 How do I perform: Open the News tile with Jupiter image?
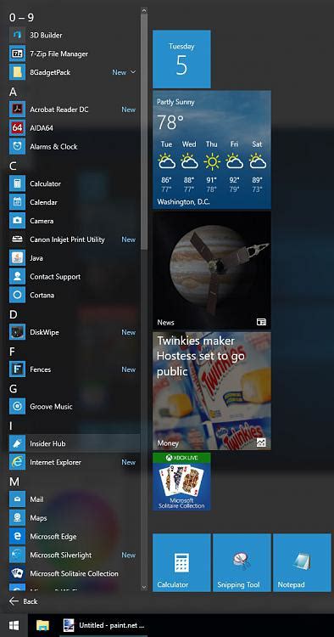(212, 270)
